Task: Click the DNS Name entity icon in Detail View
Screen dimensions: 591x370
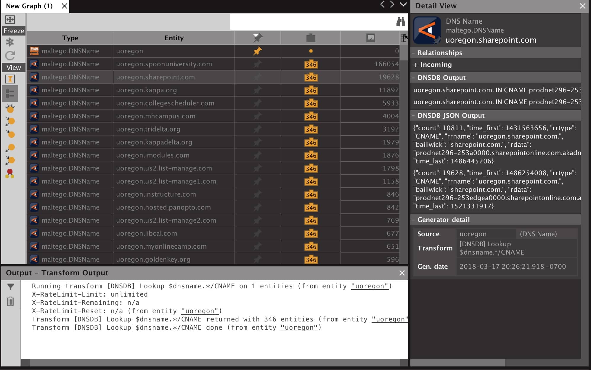Action: click(x=427, y=30)
